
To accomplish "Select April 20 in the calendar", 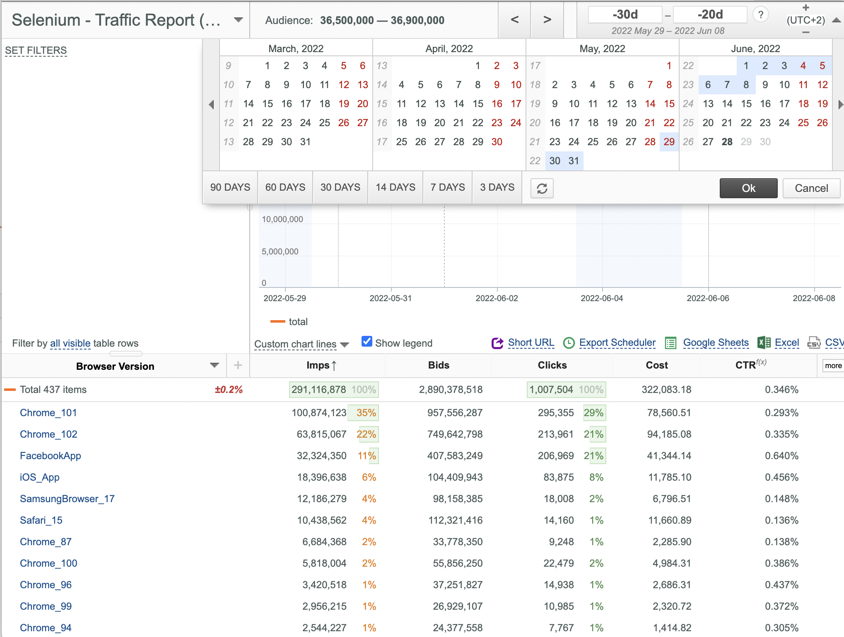I will pos(439,123).
